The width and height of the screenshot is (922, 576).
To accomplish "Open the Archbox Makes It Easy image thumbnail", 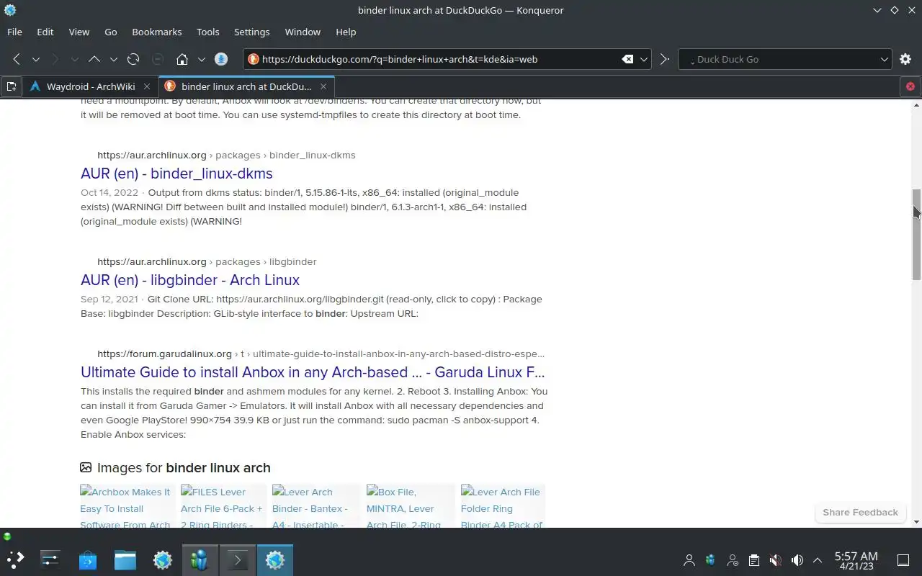I will 127,506.
